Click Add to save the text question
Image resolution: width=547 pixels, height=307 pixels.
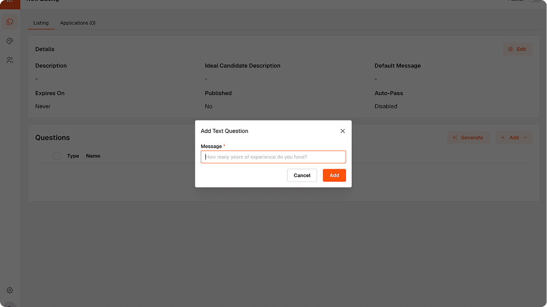point(334,175)
